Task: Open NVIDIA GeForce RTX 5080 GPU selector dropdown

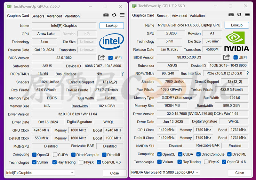Action: (165, 172)
